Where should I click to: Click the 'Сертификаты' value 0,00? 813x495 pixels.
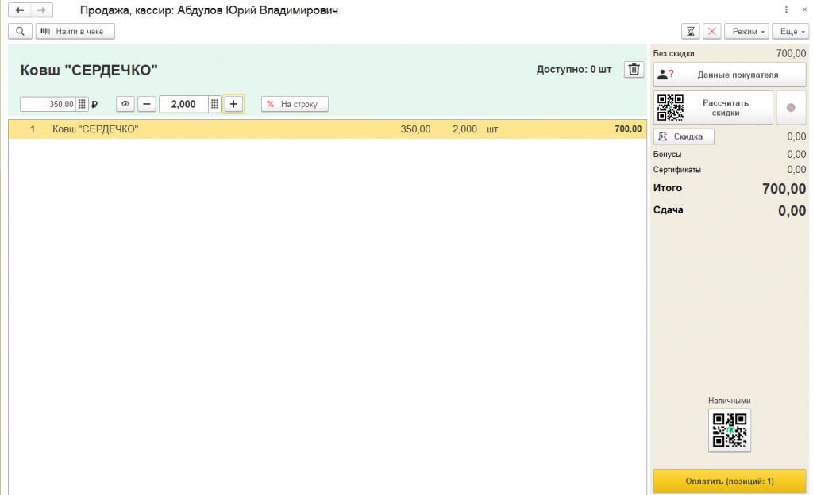[x=796, y=170]
